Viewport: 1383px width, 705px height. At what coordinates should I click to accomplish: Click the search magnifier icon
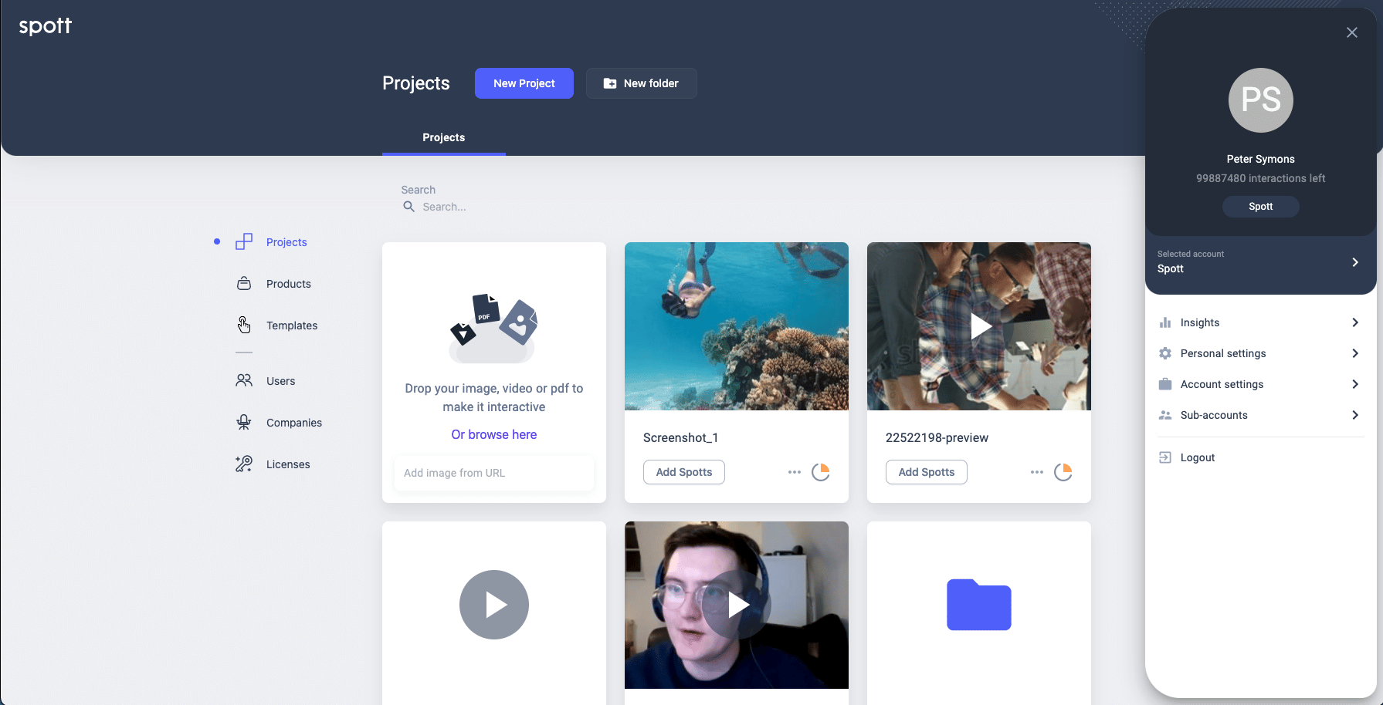409,207
